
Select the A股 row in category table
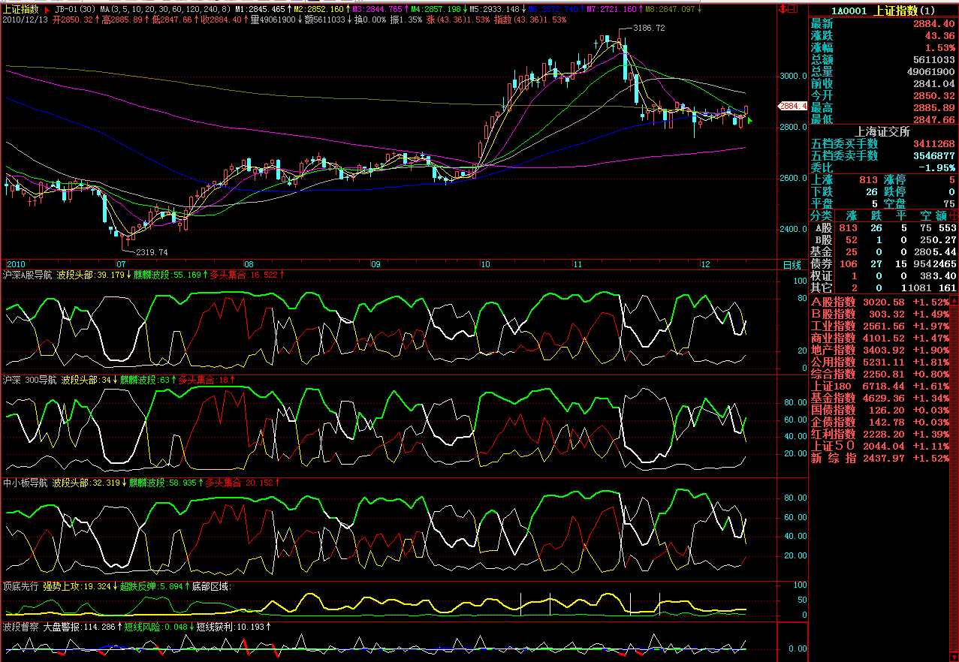pyautogui.click(x=884, y=227)
